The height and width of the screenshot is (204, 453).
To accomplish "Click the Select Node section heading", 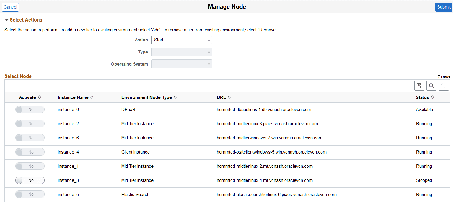I will [x=18, y=76].
